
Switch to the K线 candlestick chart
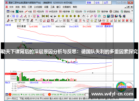tap(28, 11)
